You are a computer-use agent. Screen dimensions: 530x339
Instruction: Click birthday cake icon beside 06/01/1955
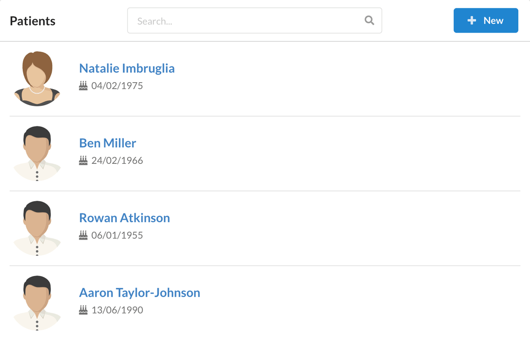[83, 235]
